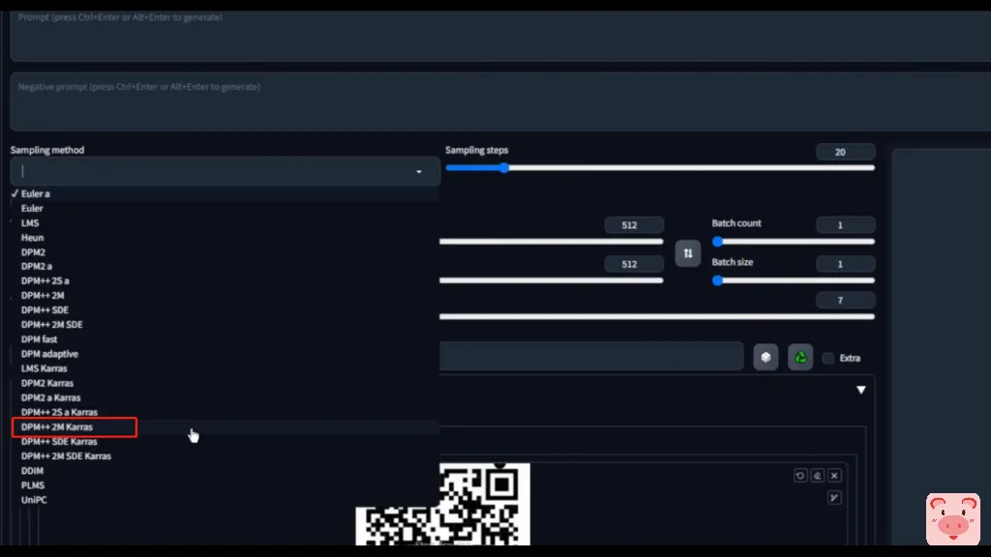Image resolution: width=991 pixels, height=557 pixels.
Task: Choose DPM++ 2M SDE sampler
Action: click(x=225, y=325)
